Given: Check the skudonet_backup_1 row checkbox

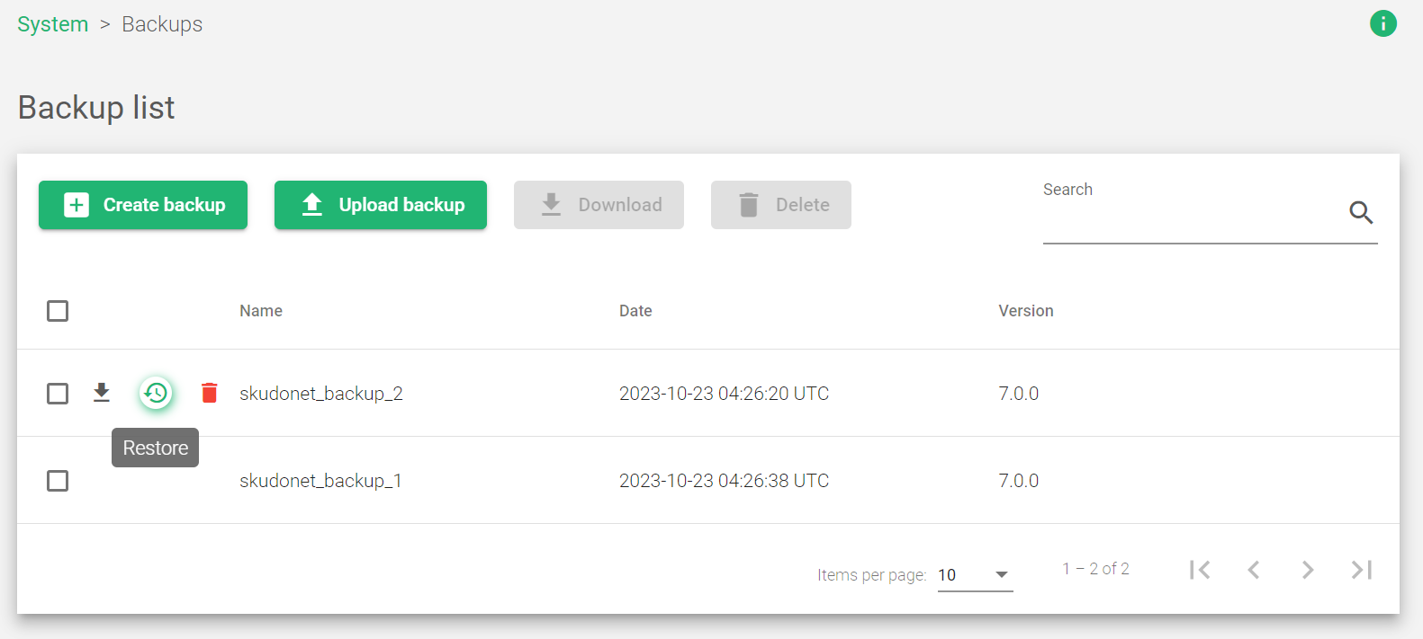Looking at the screenshot, I should coord(58,481).
